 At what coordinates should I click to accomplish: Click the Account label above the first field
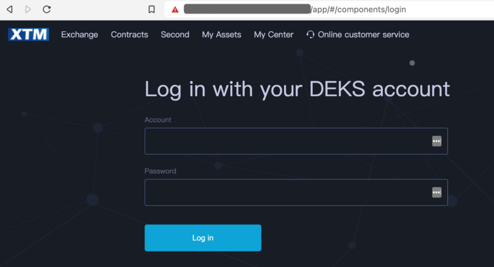(x=158, y=120)
